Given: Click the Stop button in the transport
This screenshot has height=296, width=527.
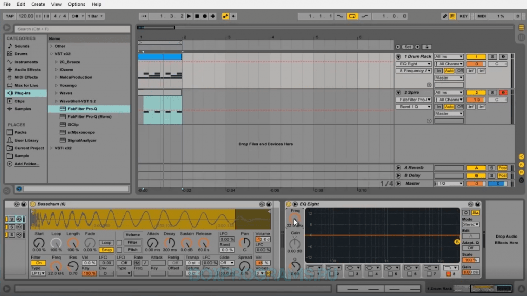Looking at the screenshot, I should tap(197, 16).
